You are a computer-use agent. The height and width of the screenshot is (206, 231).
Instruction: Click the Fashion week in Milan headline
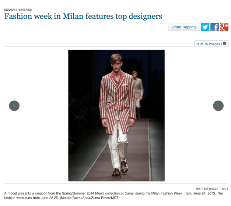click(83, 16)
